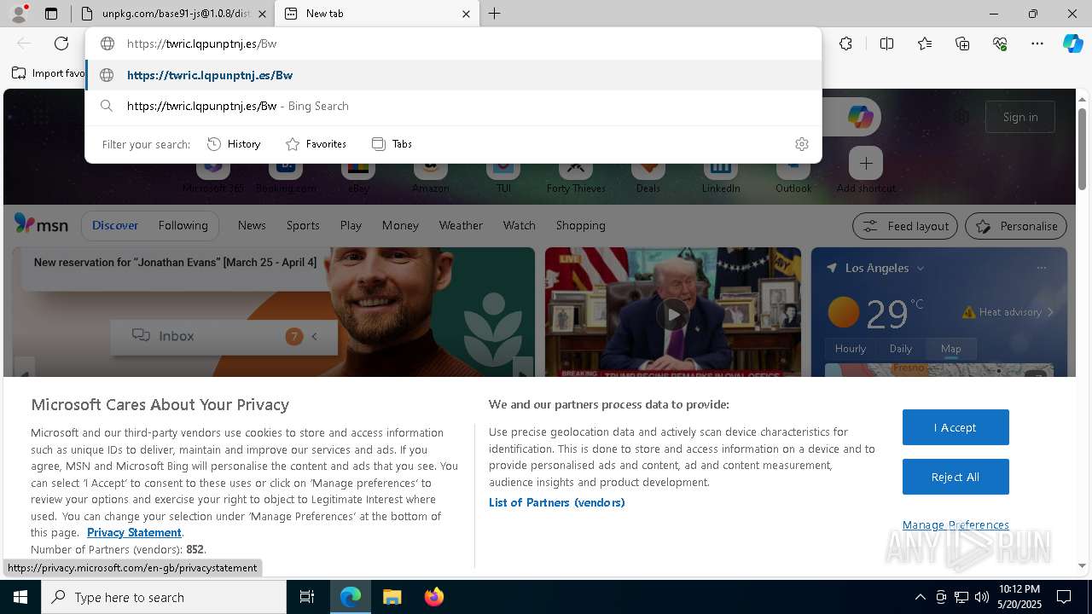The image size is (1092, 614).
Task: Open the MSN logo link
Action: coord(41,224)
